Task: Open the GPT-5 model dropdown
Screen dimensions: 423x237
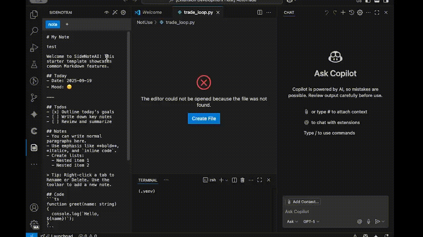Action: (x=311, y=221)
